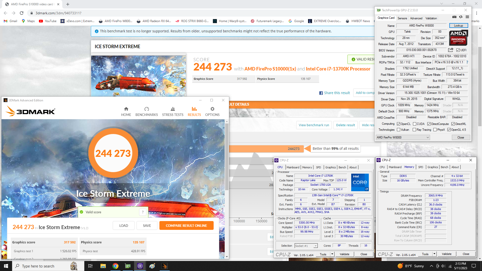
Task: Click the BIOS Version export arrow icon
Action: [451, 50]
